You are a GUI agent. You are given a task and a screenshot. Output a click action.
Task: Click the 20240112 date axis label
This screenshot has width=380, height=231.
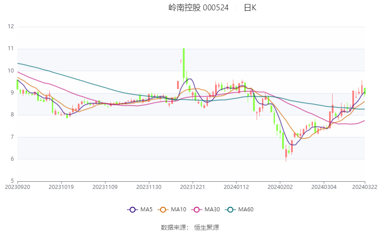236,187
